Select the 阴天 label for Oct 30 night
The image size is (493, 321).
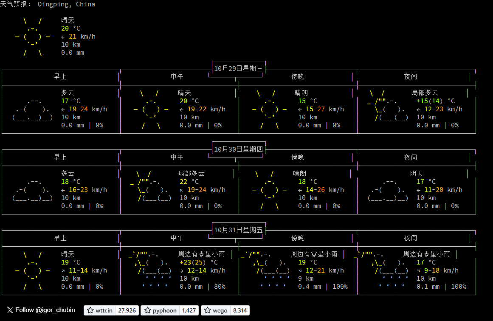416,174
